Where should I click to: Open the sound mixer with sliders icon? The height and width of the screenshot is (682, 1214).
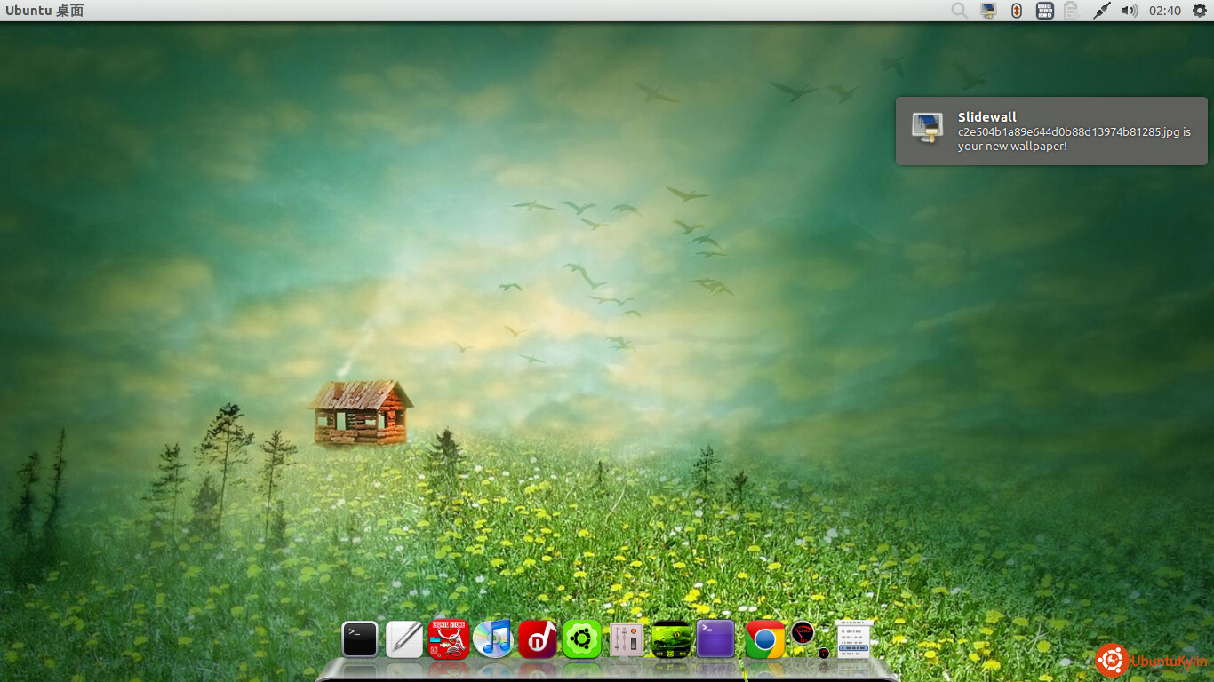627,639
